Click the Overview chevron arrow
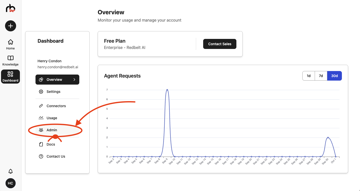360x191 pixels. tap(74, 80)
